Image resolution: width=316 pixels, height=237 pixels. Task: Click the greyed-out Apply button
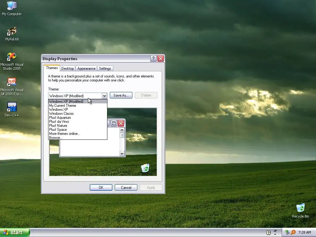(x=151, y=187)
